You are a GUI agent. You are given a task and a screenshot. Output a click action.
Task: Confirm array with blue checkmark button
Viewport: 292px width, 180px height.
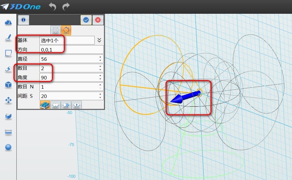[x=86, y=20]
